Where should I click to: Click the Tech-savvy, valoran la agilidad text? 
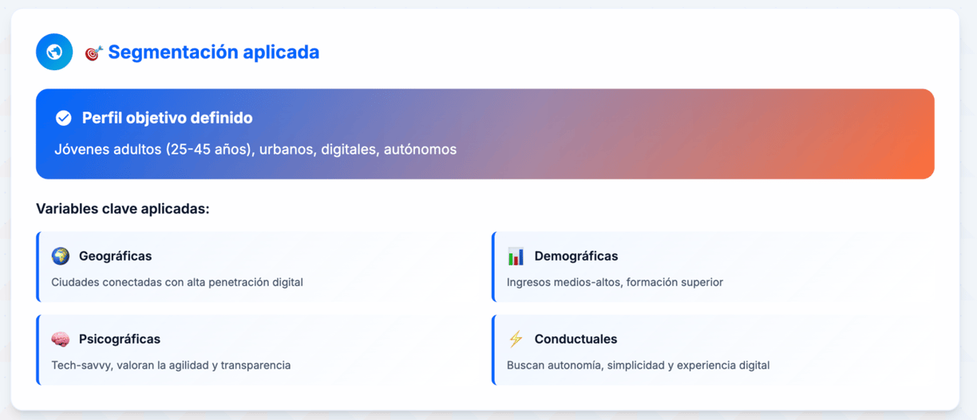pyautogui.click(x=171, y=365)
